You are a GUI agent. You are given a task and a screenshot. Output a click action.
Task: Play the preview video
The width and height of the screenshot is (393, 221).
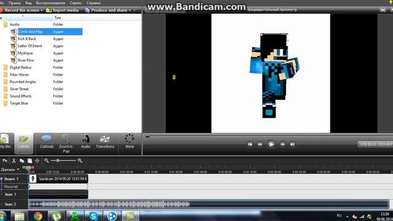[x=271, y=144]
